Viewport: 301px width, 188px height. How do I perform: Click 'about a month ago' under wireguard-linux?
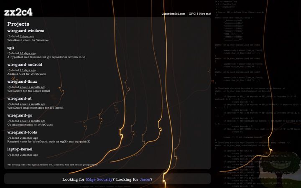tap(33, 87)
